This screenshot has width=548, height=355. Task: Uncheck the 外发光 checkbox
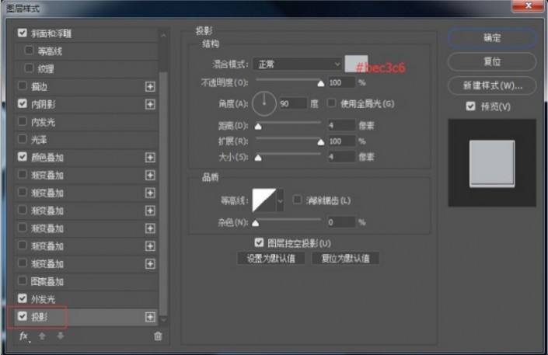click(x=23, y=299)
